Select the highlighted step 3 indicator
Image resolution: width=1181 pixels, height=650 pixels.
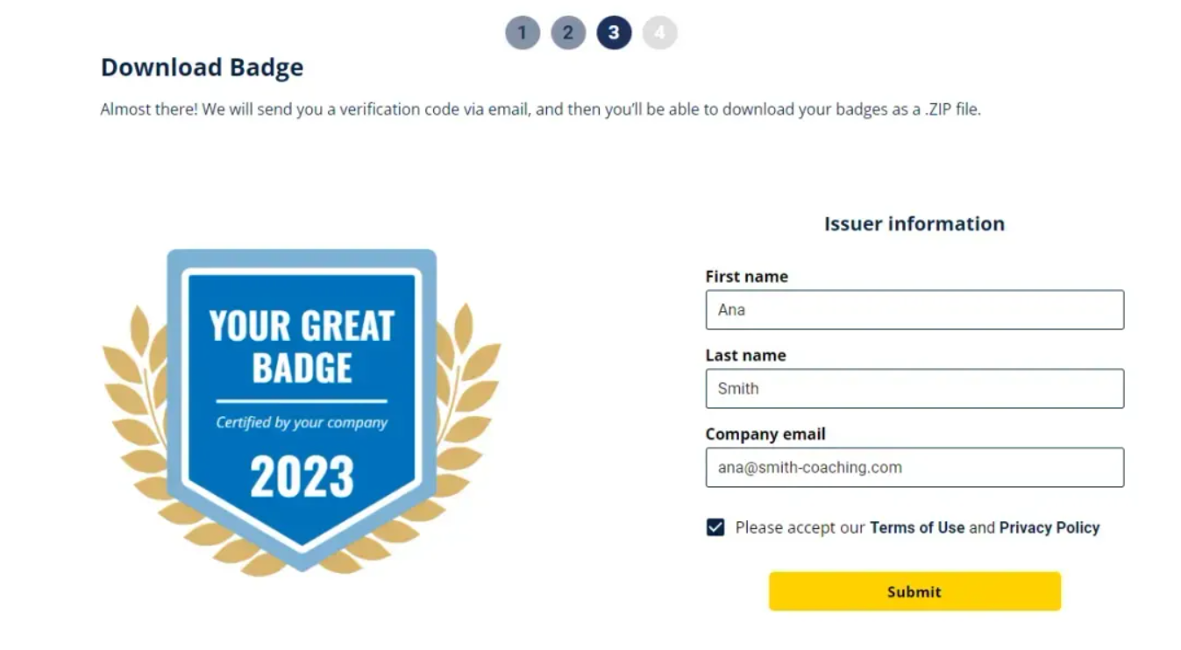coord(614,32)
